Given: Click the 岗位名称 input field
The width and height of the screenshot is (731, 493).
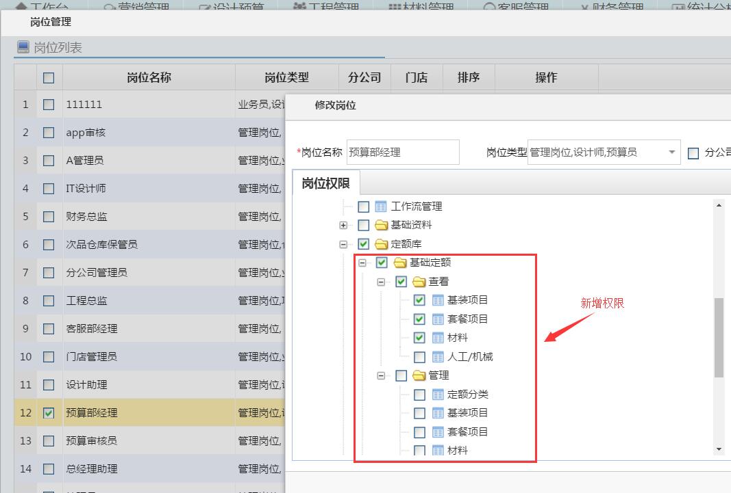Looking at the screenshot, I should click(x=403, y=152).
